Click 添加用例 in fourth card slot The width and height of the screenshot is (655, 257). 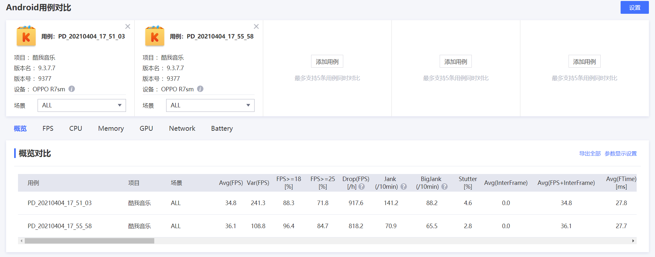(x=456, y=62)
